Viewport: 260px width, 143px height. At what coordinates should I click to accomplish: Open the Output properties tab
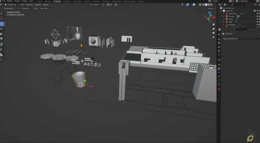pyautogui.click(x=219, y=43)
